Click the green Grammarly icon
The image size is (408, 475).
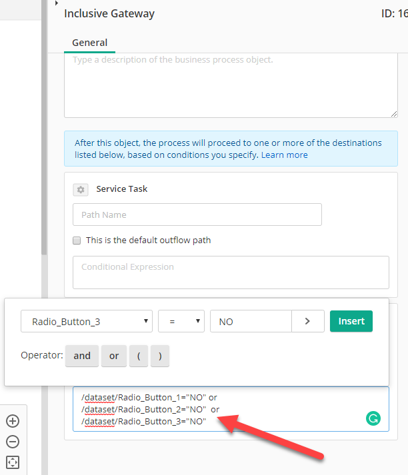[x=373, y=418]
